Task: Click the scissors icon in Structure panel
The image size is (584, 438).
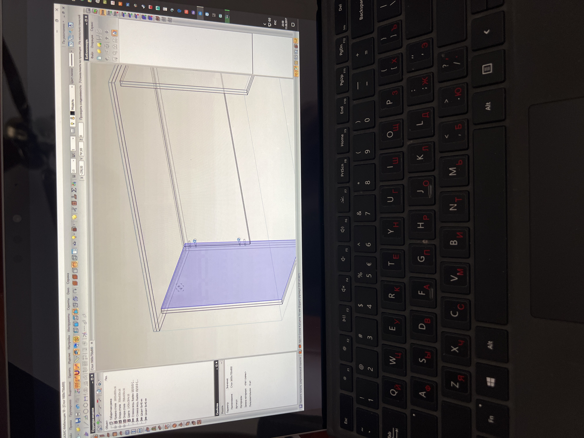Action: pyautogui.click(x=99, y=428)
